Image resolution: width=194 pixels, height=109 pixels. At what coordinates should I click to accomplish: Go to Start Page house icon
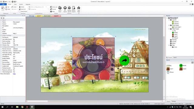tap(79, 8)
